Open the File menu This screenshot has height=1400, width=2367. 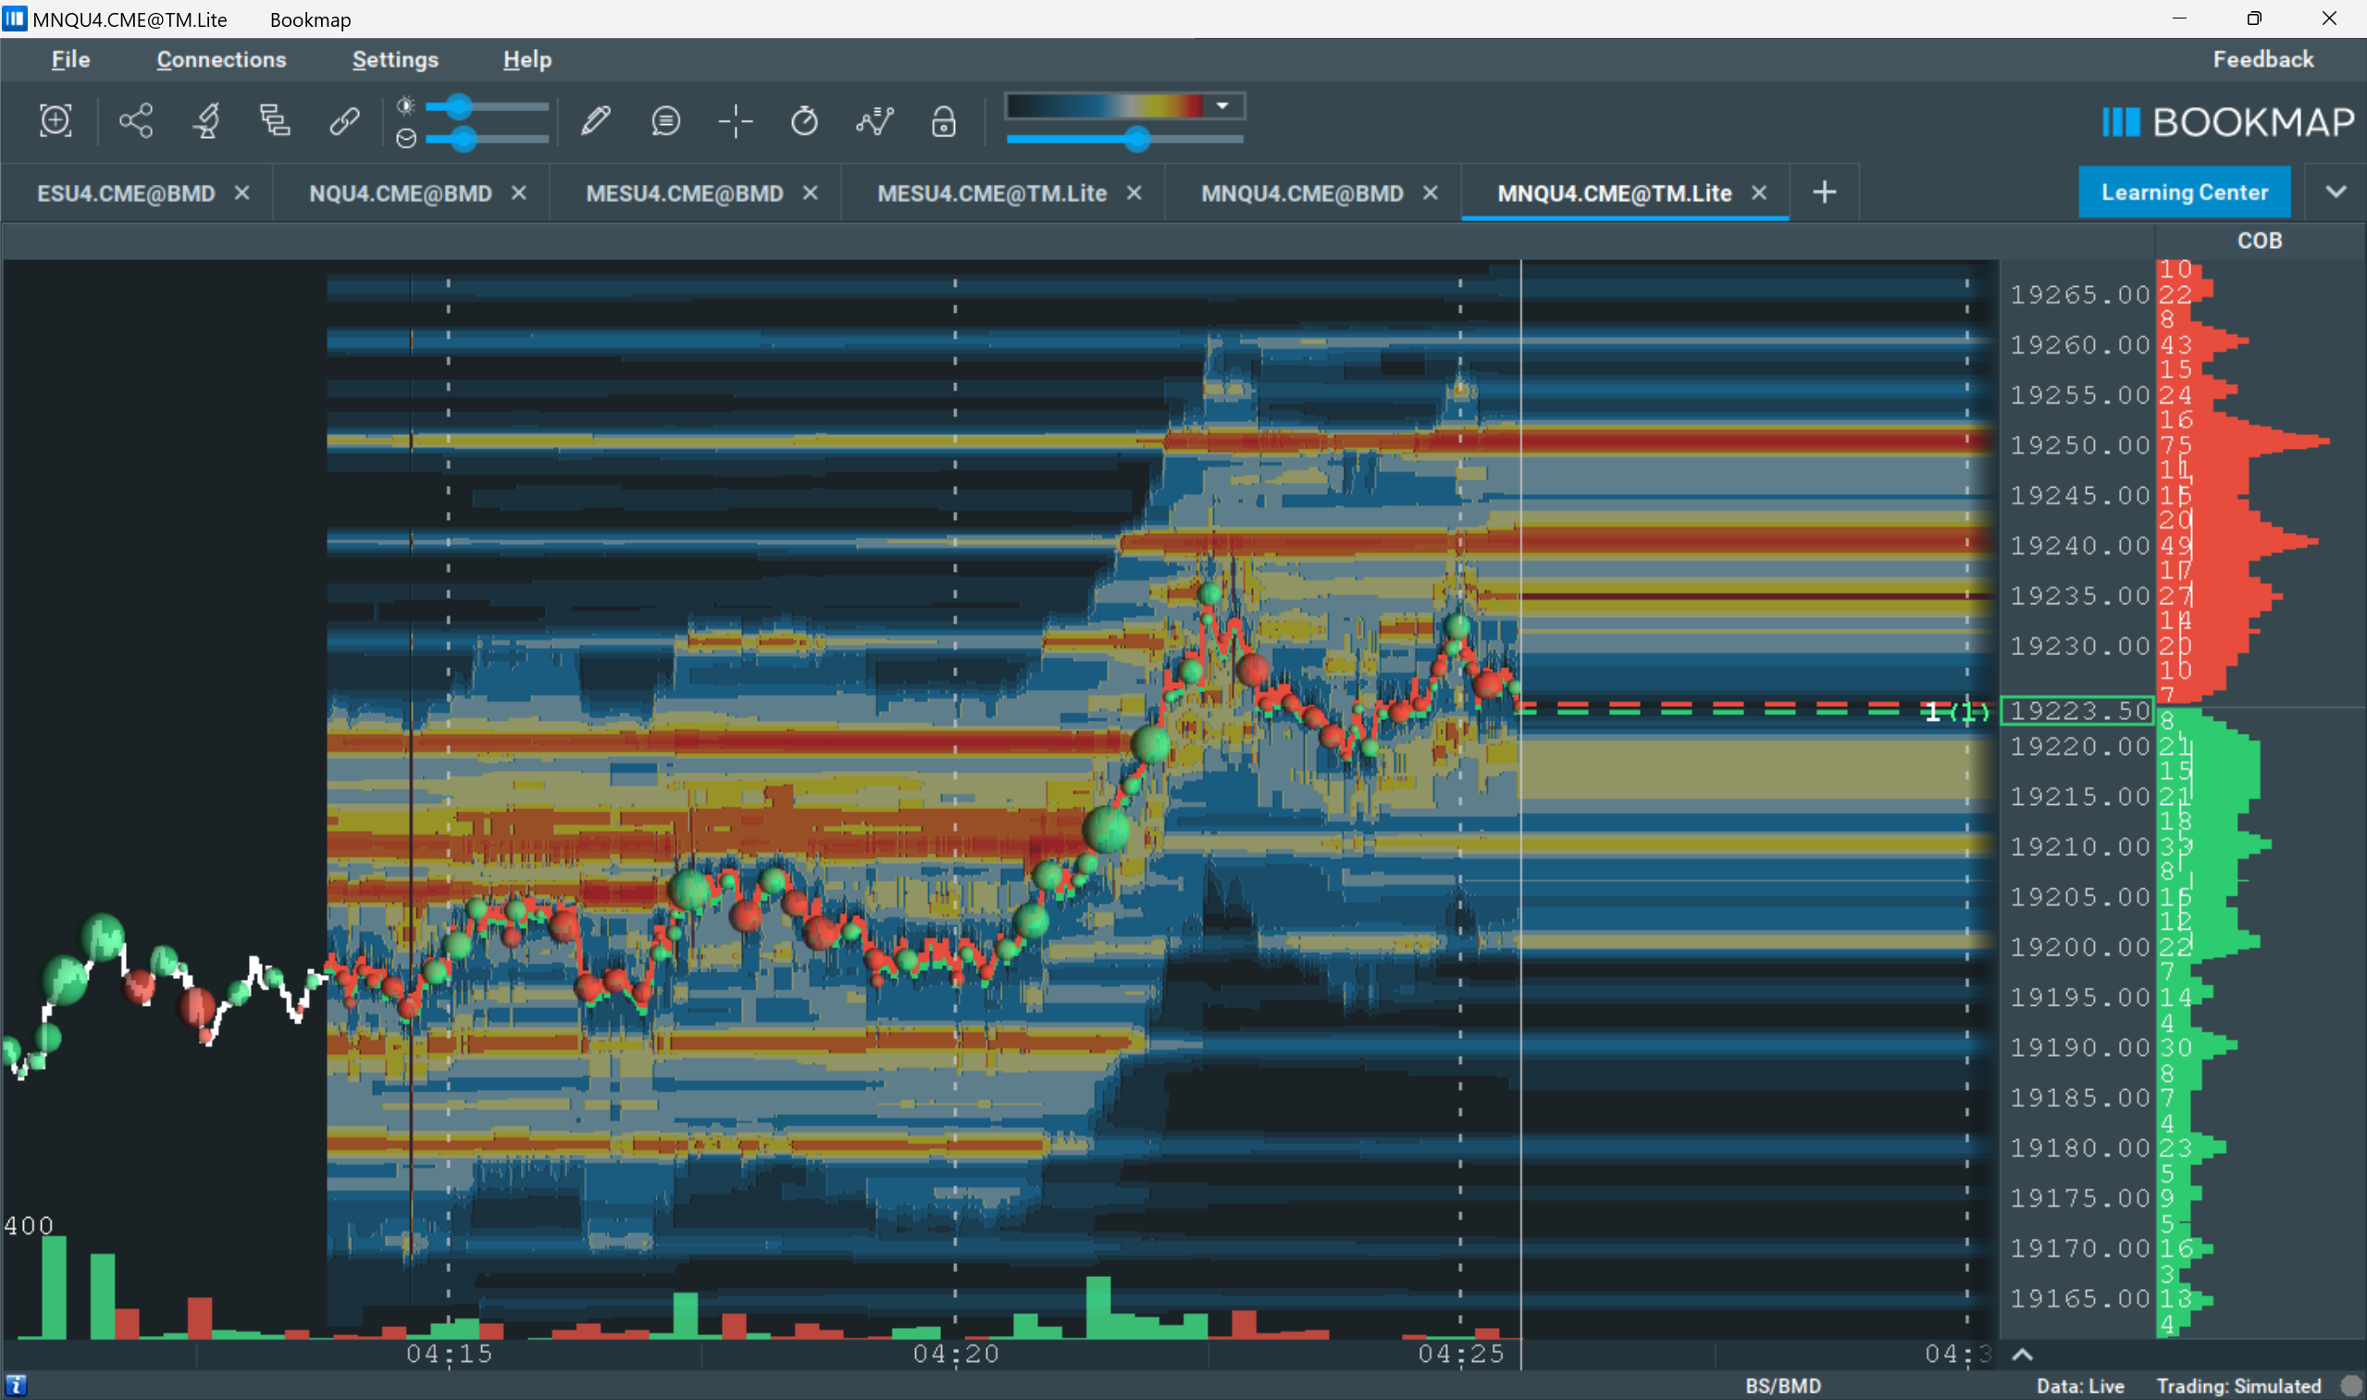click(70, 59)
